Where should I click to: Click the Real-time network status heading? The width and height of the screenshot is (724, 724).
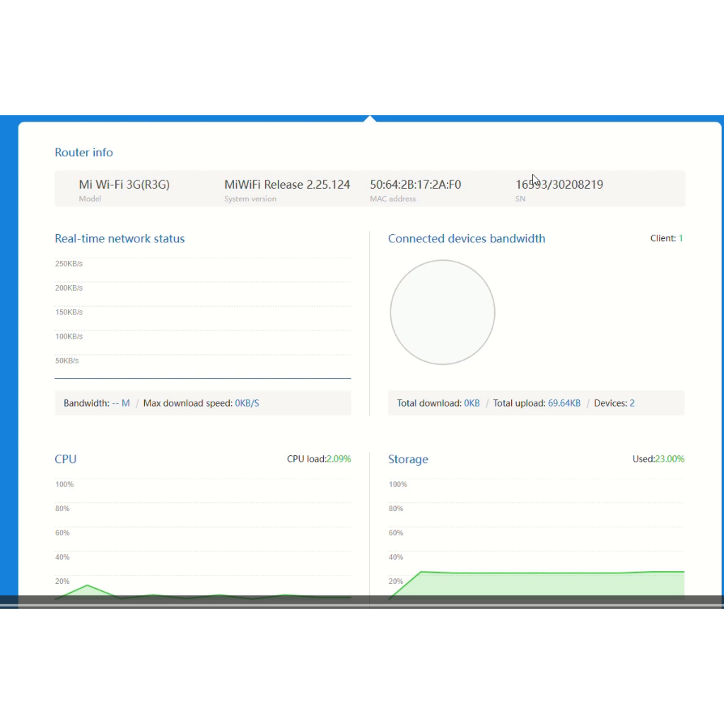(x=119, y=239)
